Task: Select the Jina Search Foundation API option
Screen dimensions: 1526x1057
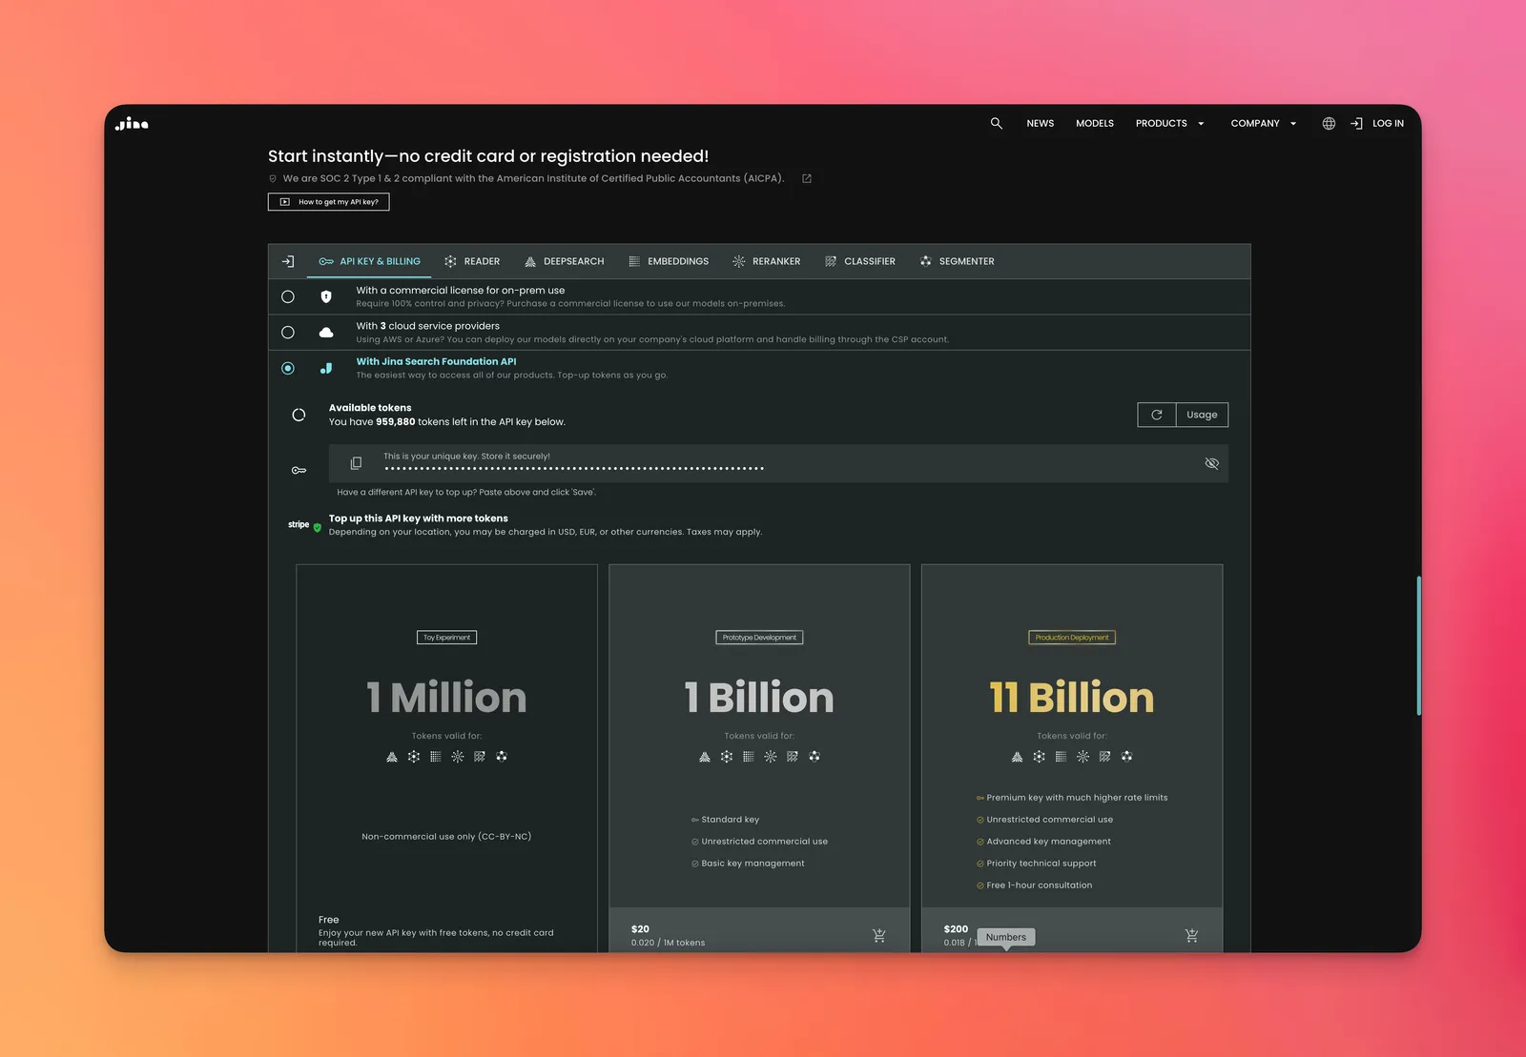Action: coord(288,368)
